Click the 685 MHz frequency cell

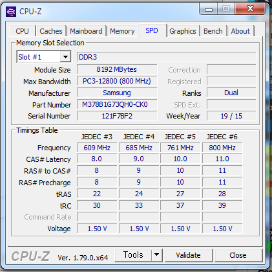coord(139,148)
